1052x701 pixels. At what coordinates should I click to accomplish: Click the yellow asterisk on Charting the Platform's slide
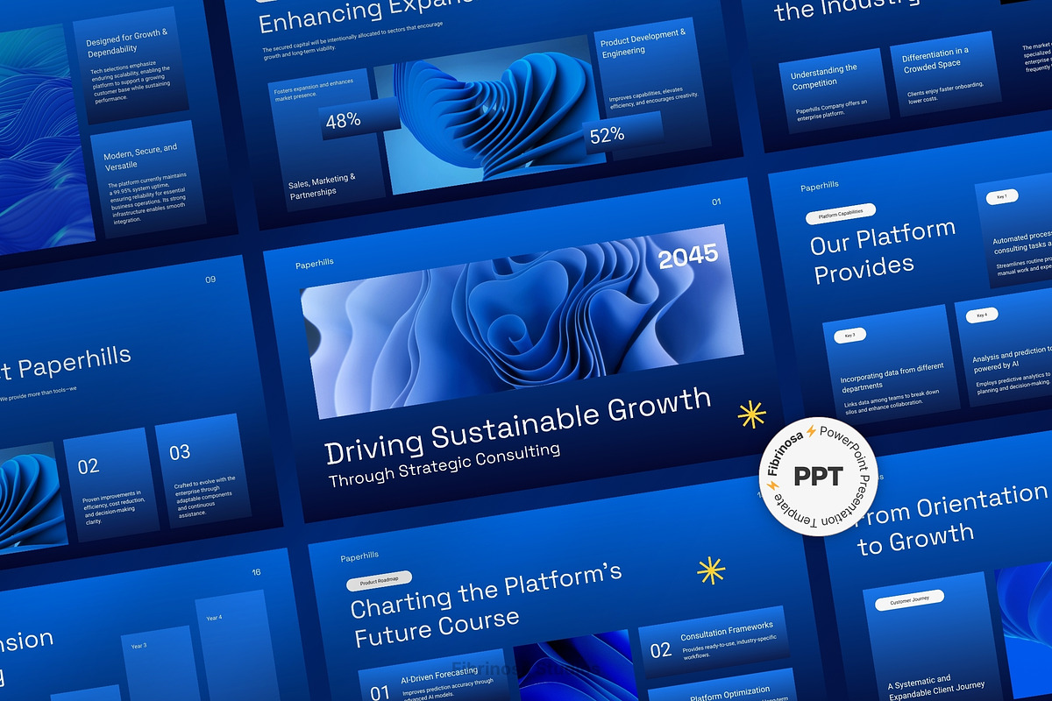[711, 570]
